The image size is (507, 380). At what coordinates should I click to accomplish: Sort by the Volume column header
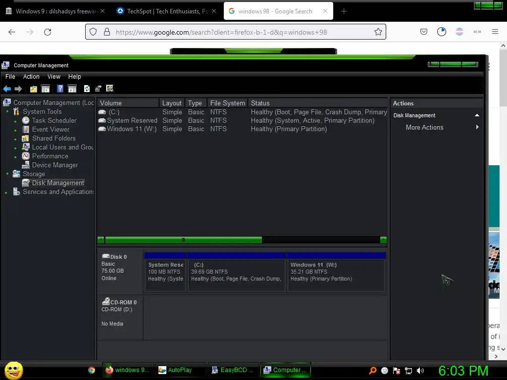point(128,103)
